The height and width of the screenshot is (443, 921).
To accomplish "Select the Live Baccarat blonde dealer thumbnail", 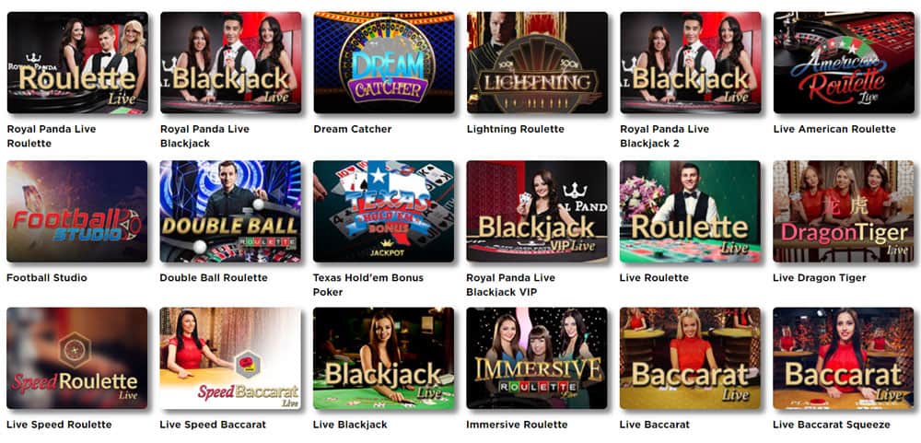I will click(x=690, y=357).
